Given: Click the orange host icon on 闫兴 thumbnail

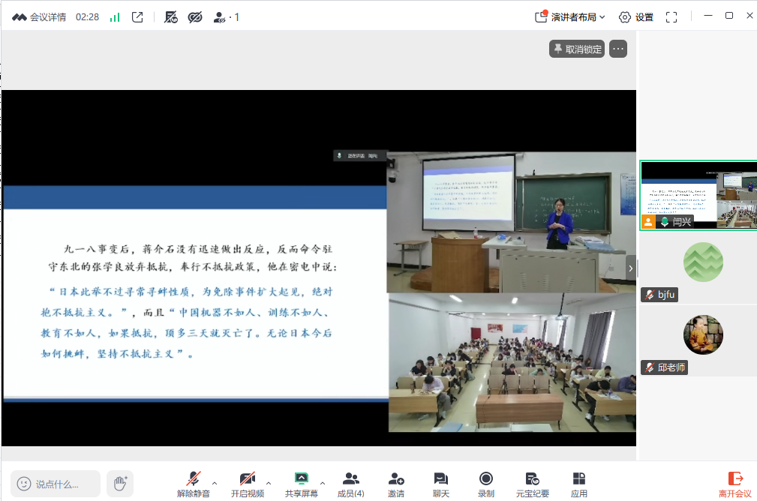Looking at the screenshot, I should coord(648,222).
